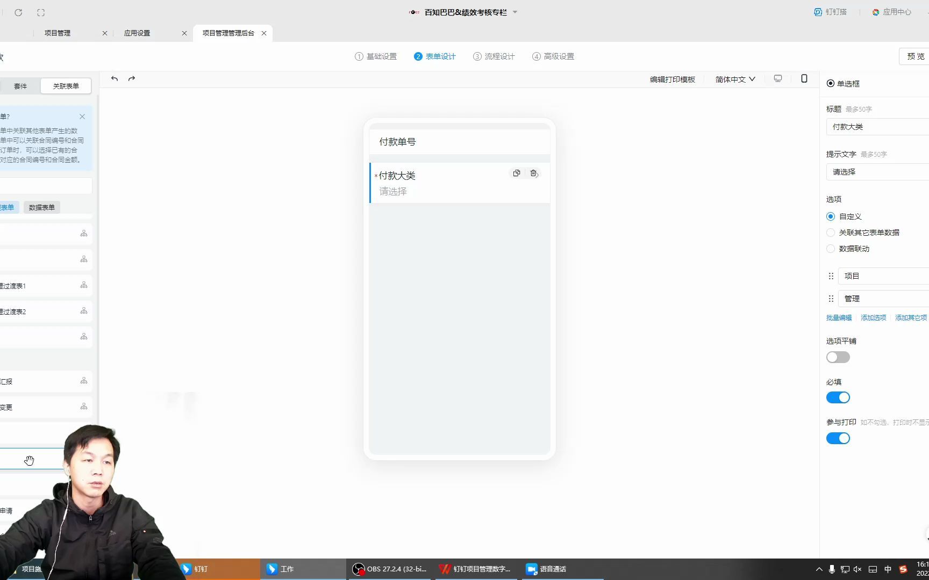This screenshot has width=929, height=580.
Task: Click the redo arrow icon
Action: tap(131, 78)
